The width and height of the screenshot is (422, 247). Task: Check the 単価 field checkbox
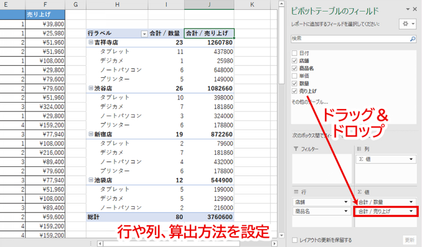pos(295,76)
